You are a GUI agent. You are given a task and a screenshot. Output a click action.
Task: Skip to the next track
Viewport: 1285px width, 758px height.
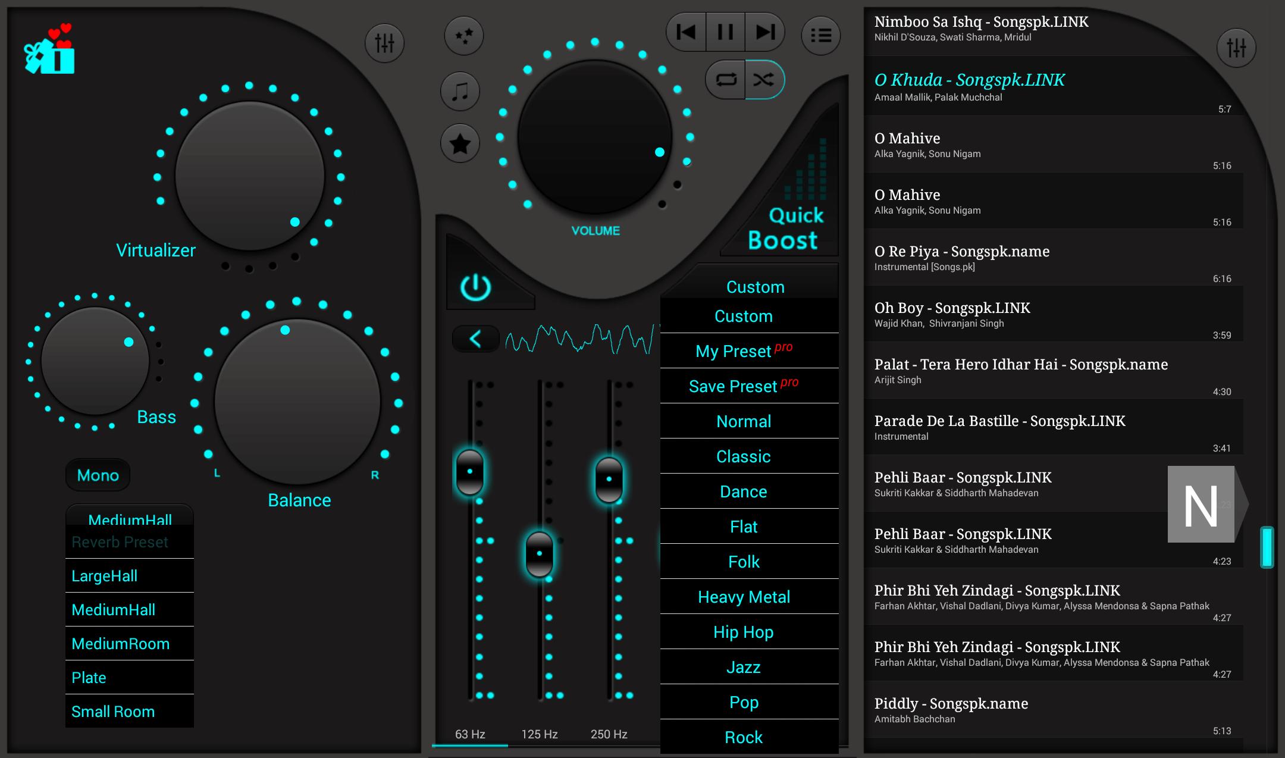click(765, 32)
